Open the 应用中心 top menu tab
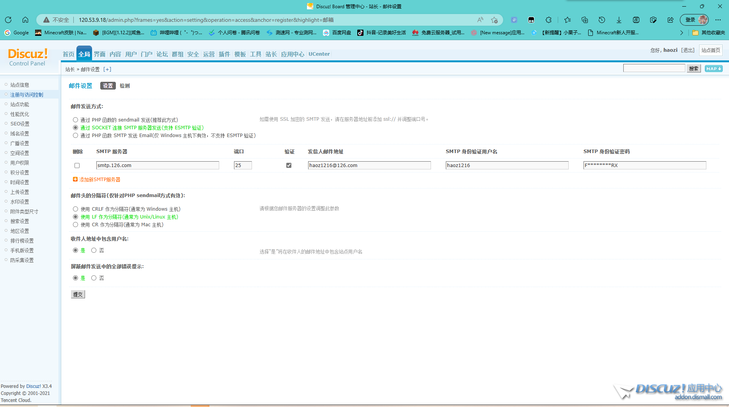729x407 pixels. (293, 54)
